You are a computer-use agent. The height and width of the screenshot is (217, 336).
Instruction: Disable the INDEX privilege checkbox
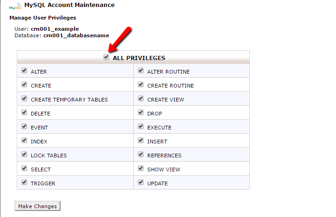[x=24, y=141]
